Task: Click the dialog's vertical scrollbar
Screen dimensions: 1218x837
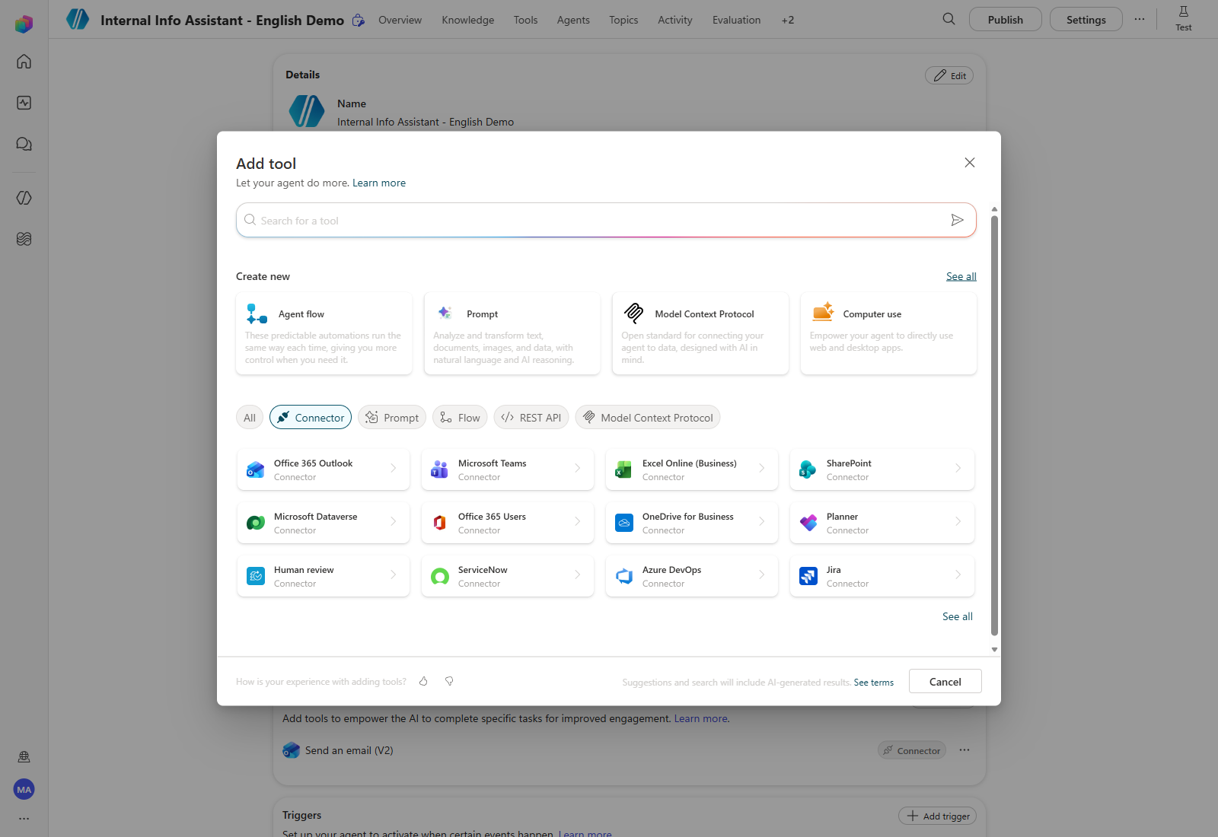Action: (x=994, y=425)
